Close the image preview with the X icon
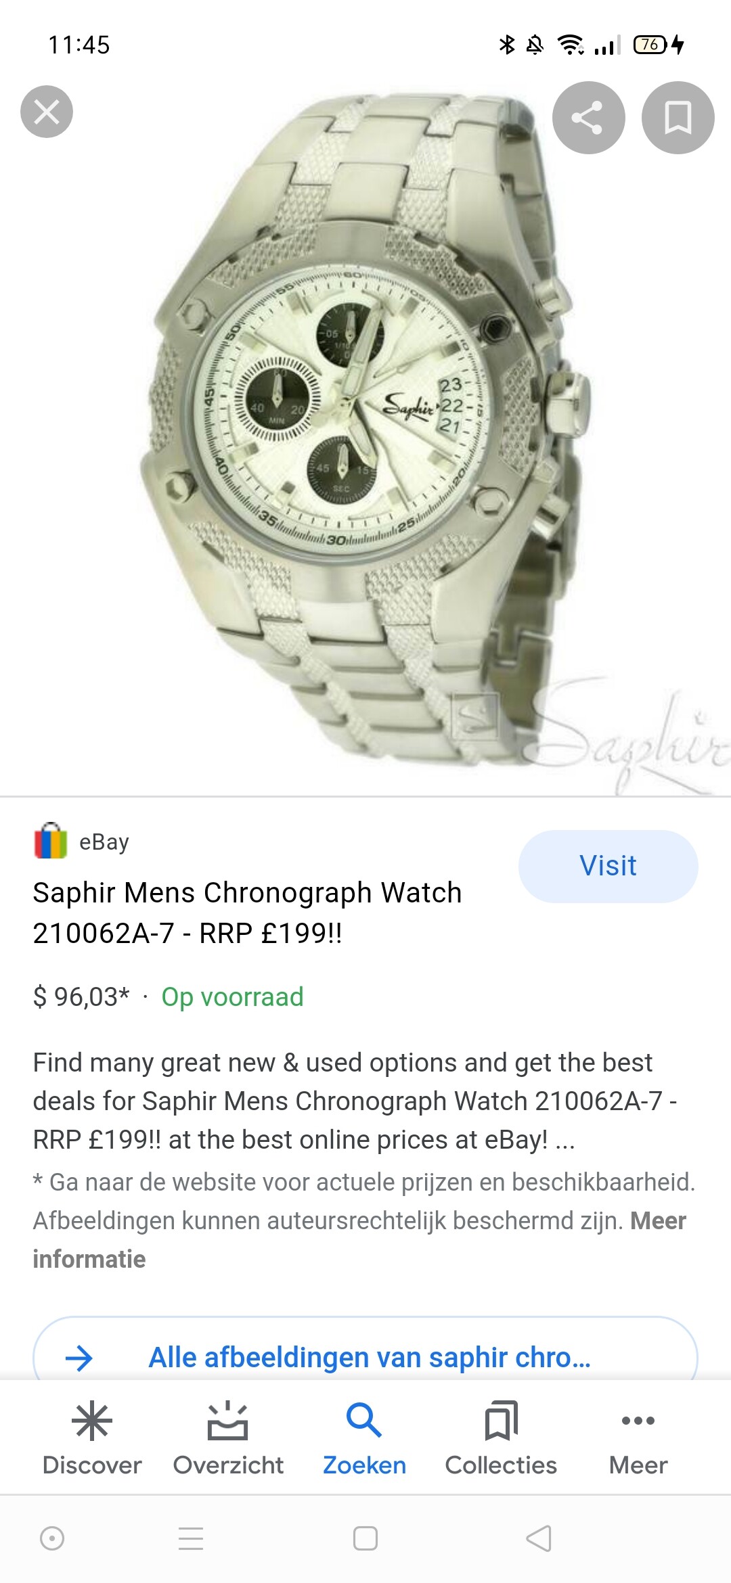 coord(47,112)
